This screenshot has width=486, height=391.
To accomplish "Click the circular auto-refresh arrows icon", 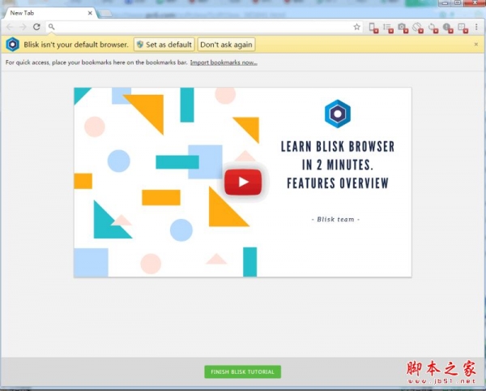I will [x=433, y=28].
